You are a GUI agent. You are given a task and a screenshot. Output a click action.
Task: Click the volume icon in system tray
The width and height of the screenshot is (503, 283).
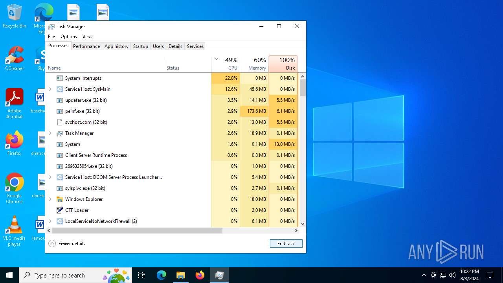(x=452, y=275)
